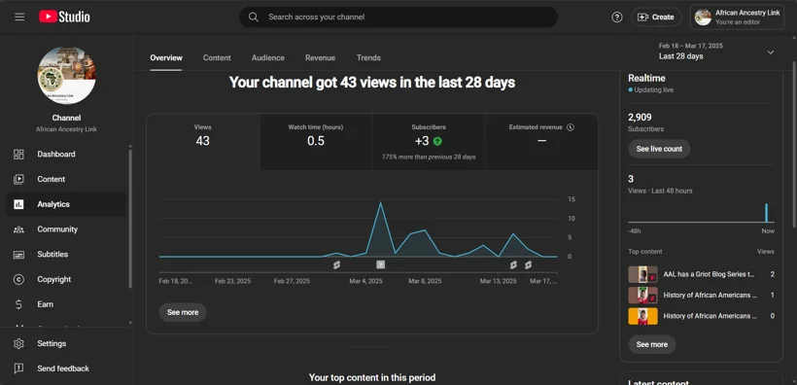Click See more in the Realtime panel
This screenshot has height=385, width=797.
tap(652, 344)
